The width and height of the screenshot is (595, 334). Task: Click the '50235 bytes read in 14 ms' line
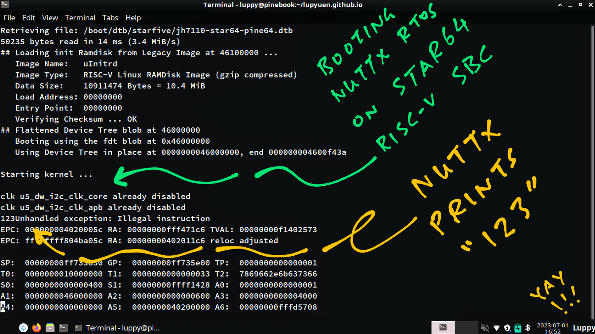90,42
